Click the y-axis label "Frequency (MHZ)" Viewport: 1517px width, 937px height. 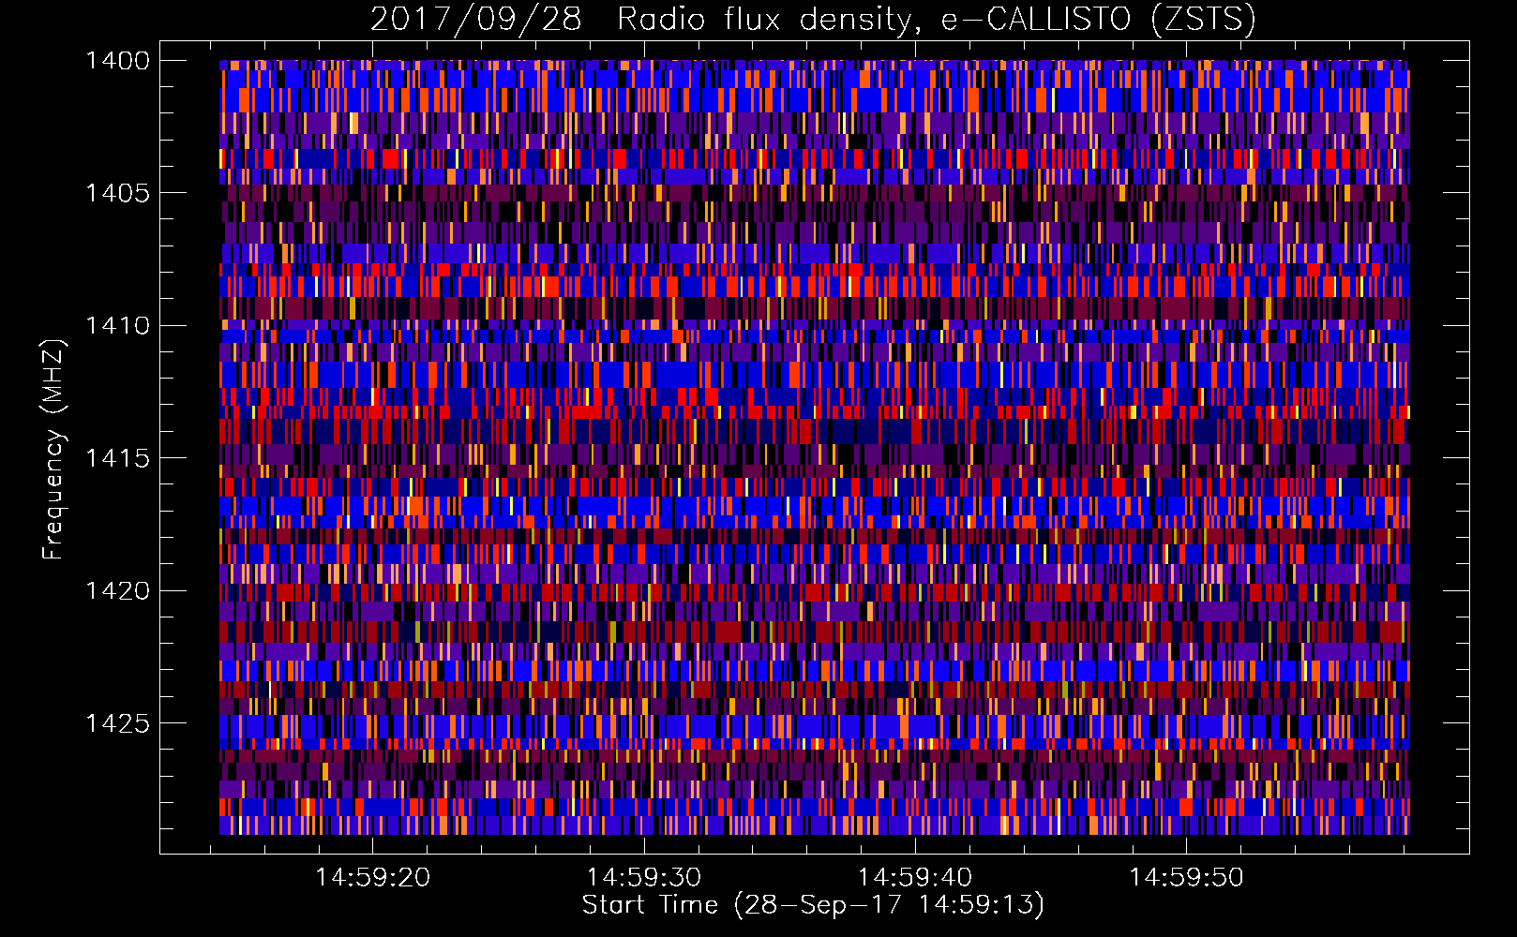tap(53, 450)
